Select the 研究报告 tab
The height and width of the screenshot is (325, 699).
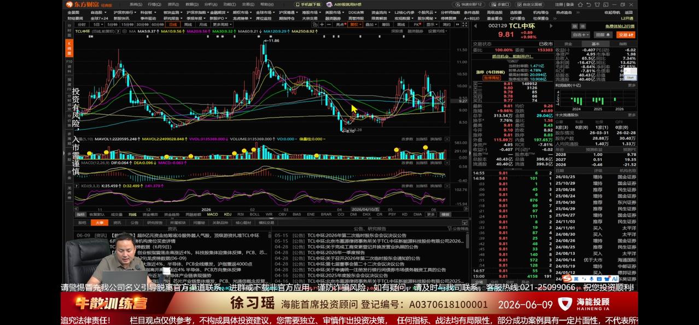[155, 223]
